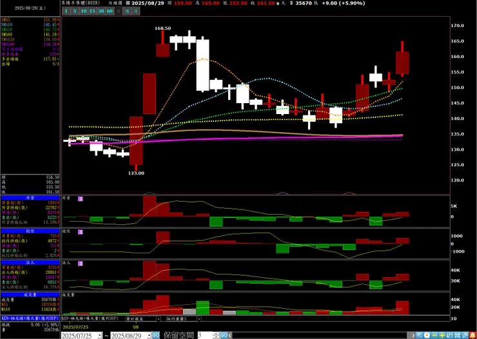Click the 法人持股比例 16.71% row

[30, 287]
